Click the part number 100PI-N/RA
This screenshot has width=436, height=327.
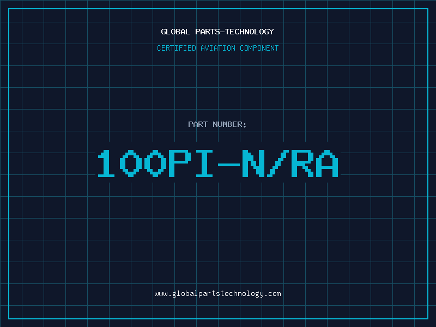(217, 164)
